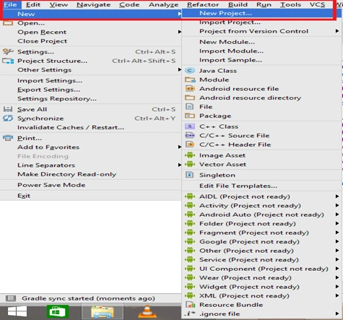Launch VLC media player from taskbar
Viewport: 343px width, 320px height.
147,311
